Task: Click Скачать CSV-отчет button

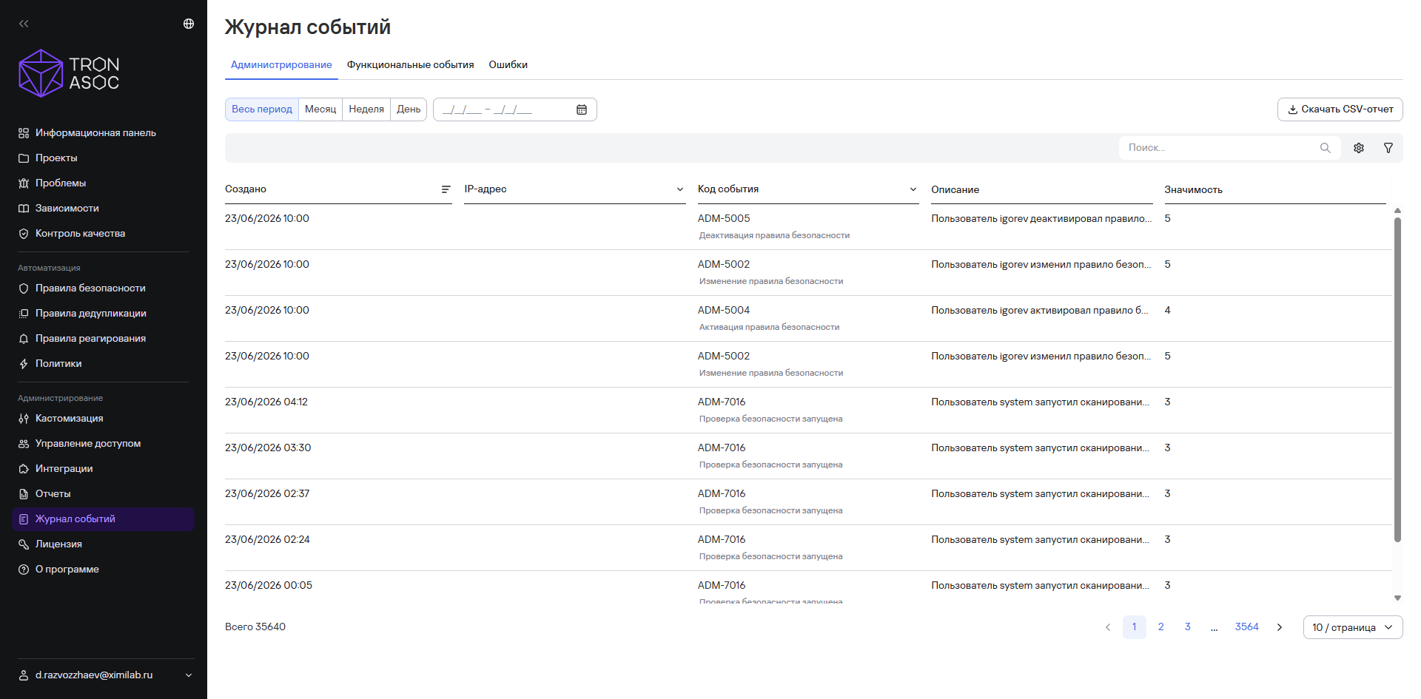Action: pos(1340,109)
